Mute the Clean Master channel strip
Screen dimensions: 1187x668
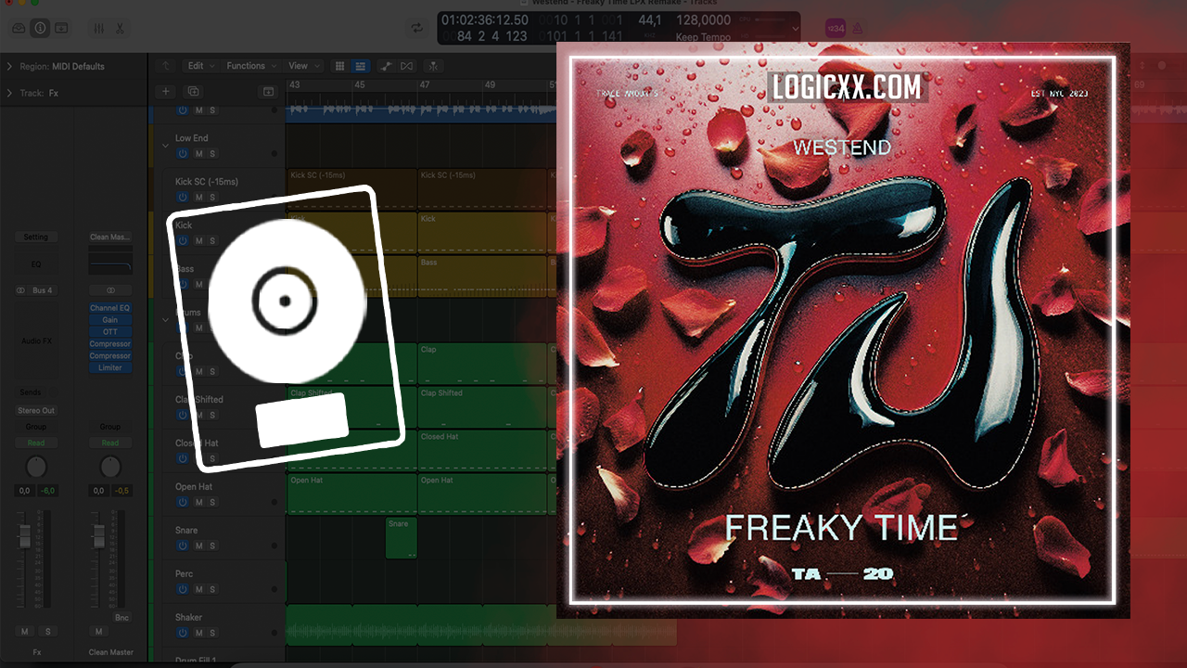pos(99,632)
